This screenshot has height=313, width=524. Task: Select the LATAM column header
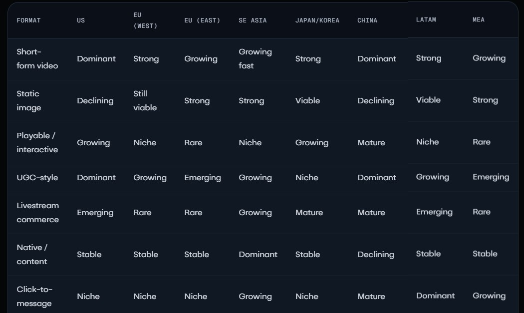click(x=426, y=20)
